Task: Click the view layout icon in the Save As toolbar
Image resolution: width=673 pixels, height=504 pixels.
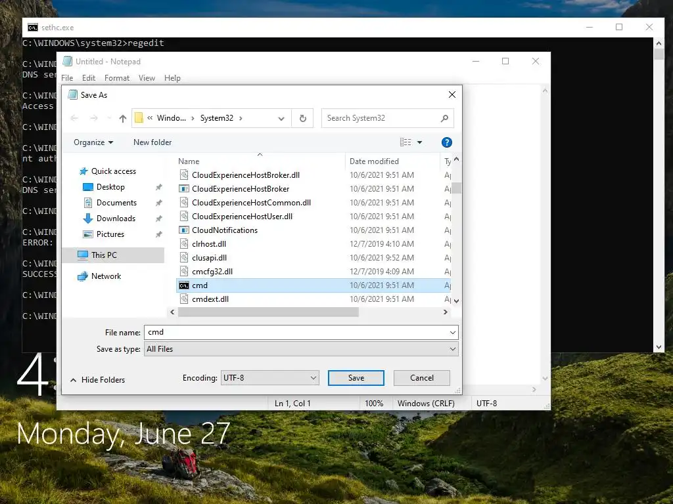Action: coord(406,142)
